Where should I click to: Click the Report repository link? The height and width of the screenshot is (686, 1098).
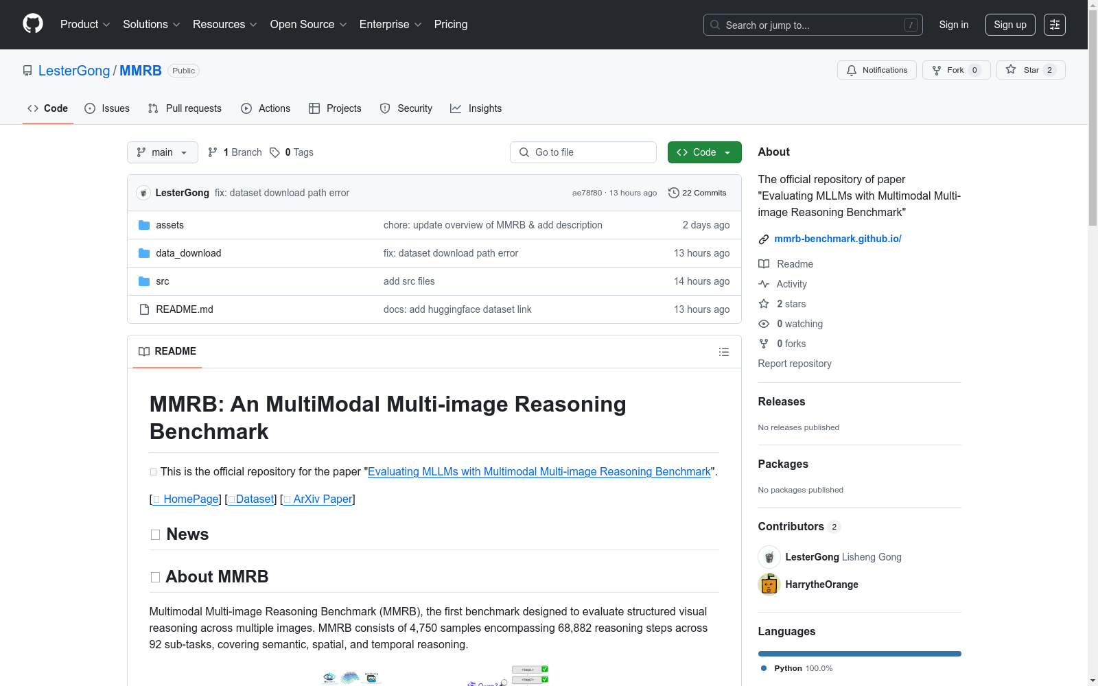click(x=795, y=364)
